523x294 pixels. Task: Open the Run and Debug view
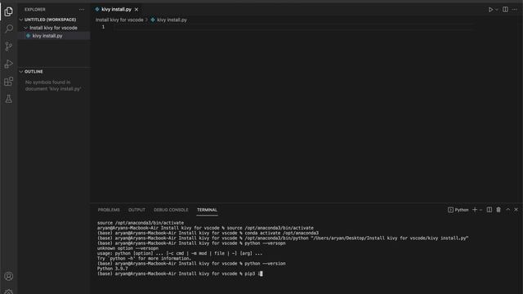coord(9,64)
